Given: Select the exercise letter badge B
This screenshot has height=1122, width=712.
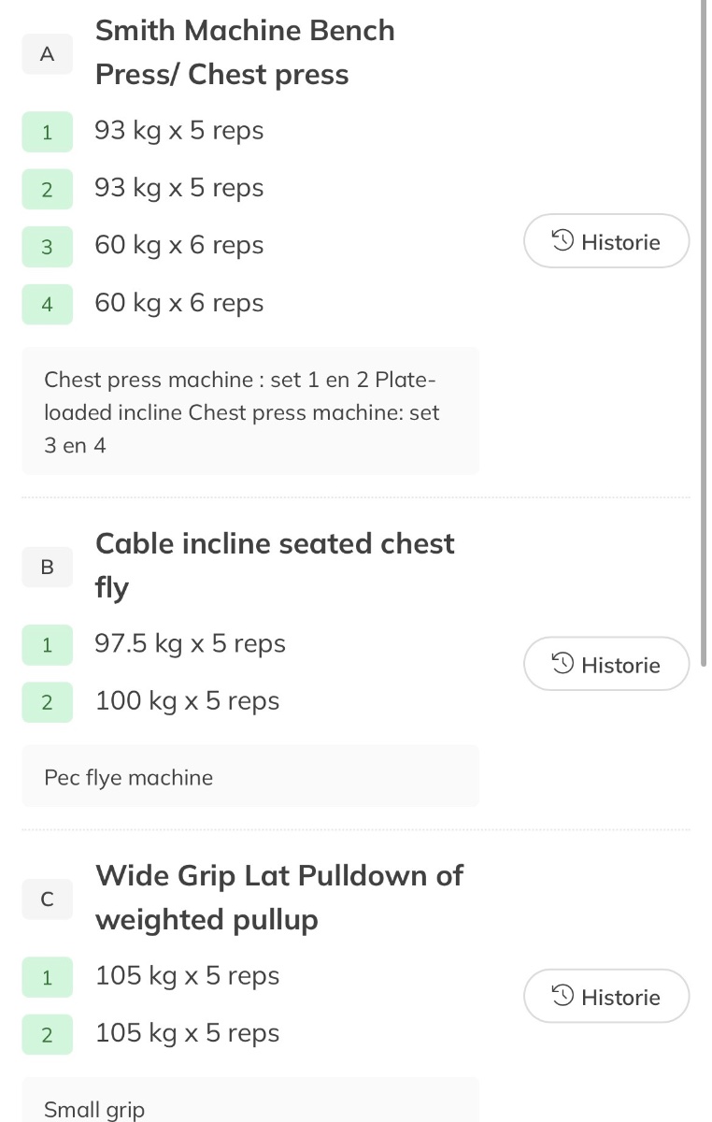Looking at the screenshot, I should (47, 567).
